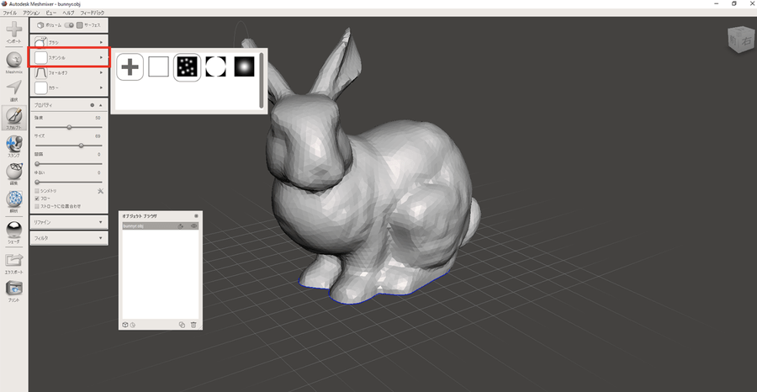This screenshot has width=757, height=392.
Task: Hide bunnyr.obj with the eye icon
Action: coord(193,226)
